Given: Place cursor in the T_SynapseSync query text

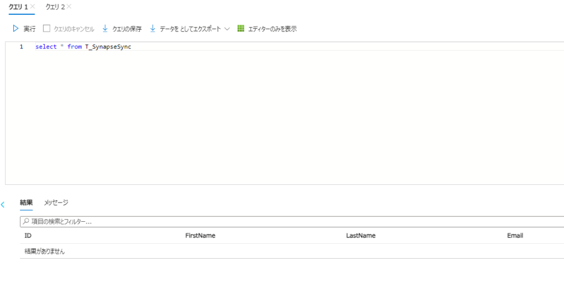Looking at the screenshot, I should (x=108, y=47).
